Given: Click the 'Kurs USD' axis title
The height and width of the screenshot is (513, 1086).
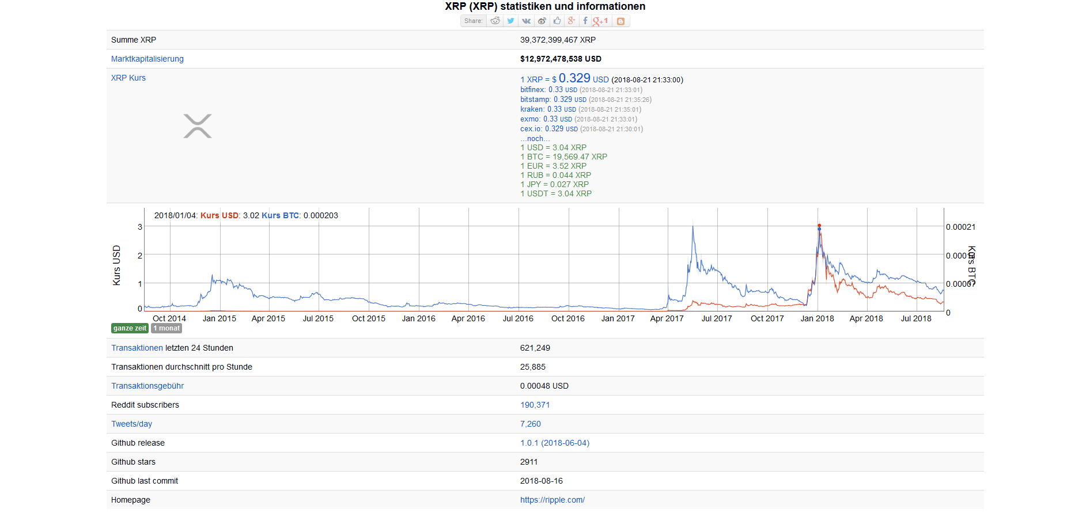Looking at the screenshot, I should click(x=116, y=265).
